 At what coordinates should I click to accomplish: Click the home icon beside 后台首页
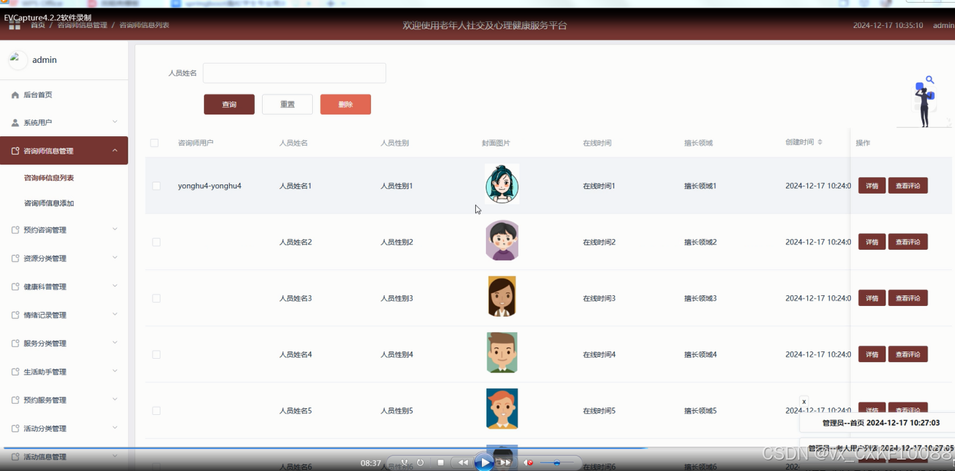click(x=15, y=95)
